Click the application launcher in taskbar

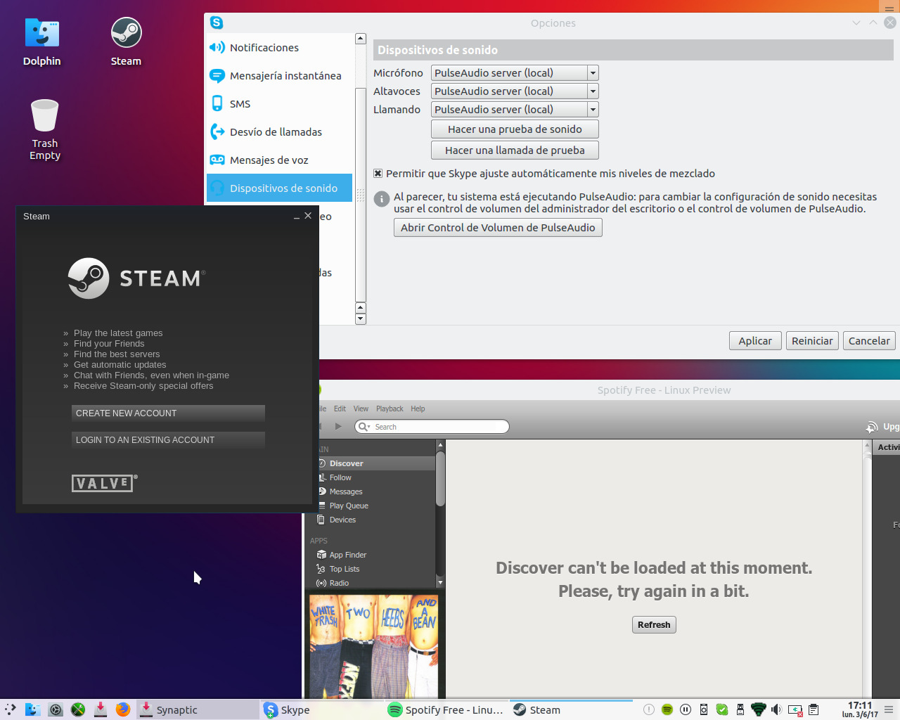[x=11, y=709]
